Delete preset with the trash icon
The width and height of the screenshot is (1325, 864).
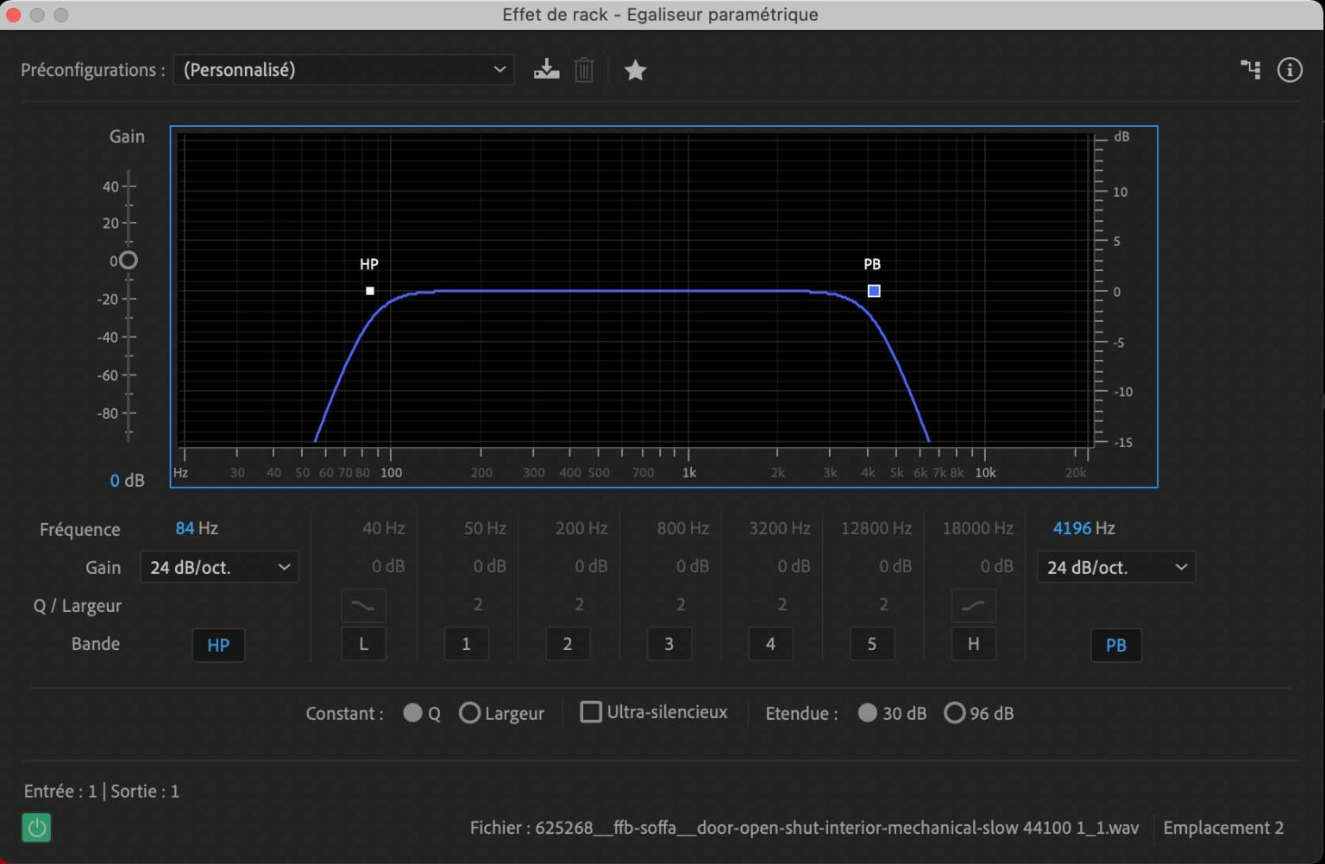tap(584, 70)
